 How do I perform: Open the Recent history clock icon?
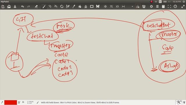pyautogui.click(x=175, y=6)
